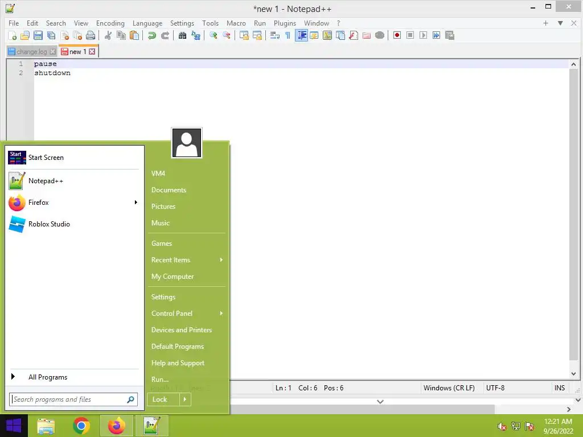
Task: Open the Edit menu
Action: click(32, 23)
